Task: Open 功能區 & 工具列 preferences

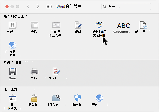Action: tap(56, 25)
